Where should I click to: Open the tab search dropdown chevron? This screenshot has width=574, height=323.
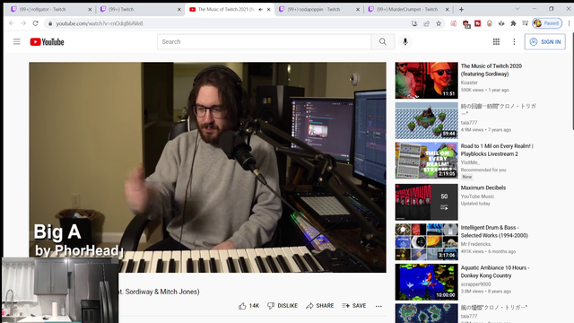click(517, 9)
